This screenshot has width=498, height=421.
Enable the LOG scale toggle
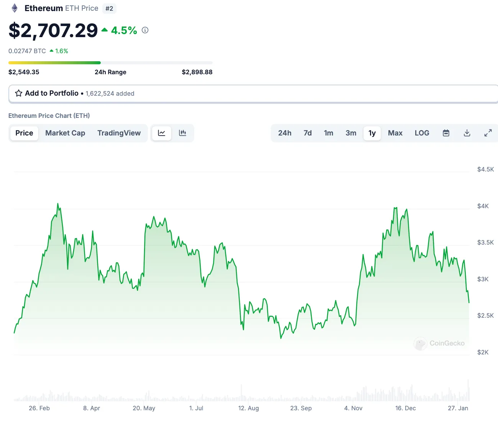tap(422, 133)
